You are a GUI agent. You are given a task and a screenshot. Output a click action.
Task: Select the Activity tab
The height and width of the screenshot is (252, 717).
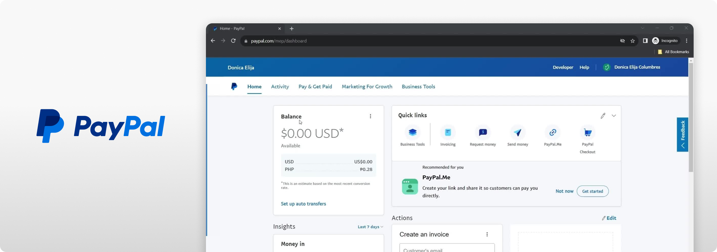click(x=280, y=87)
